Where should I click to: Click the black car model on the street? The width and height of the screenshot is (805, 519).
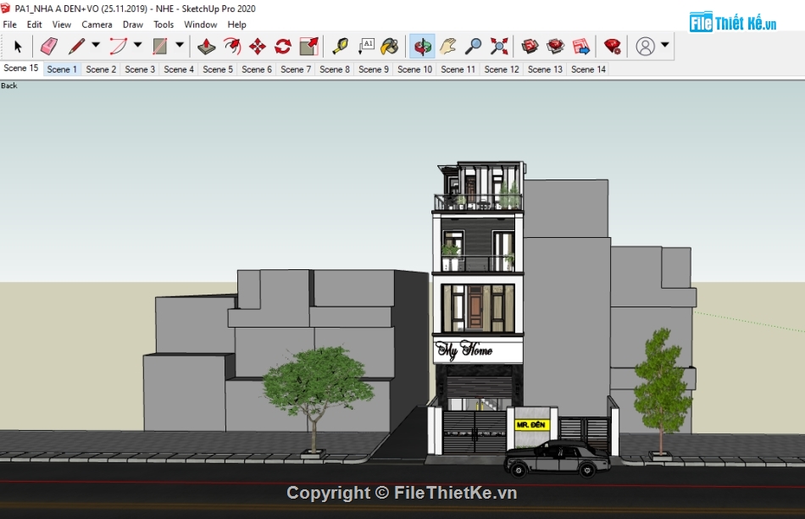(558, 459)
